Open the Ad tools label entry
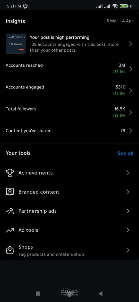Screen dimensions: 139x302 click(28, 230)
